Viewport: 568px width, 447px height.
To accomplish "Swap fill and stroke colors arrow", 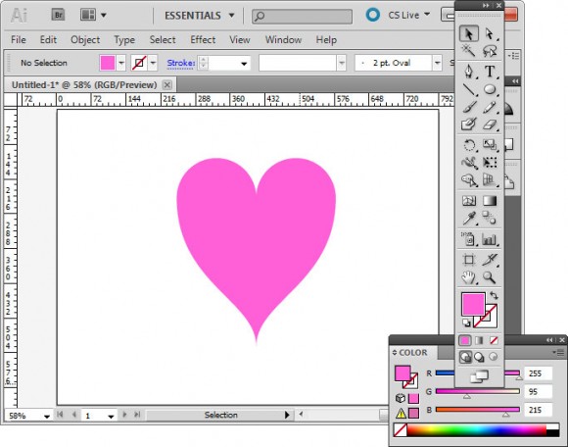I will coord(494,295).
